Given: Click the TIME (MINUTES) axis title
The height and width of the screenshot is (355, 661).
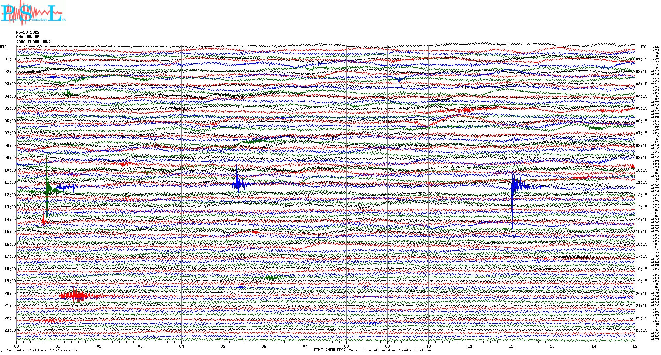Looking at the screenshot, I should tap(329, 350).
